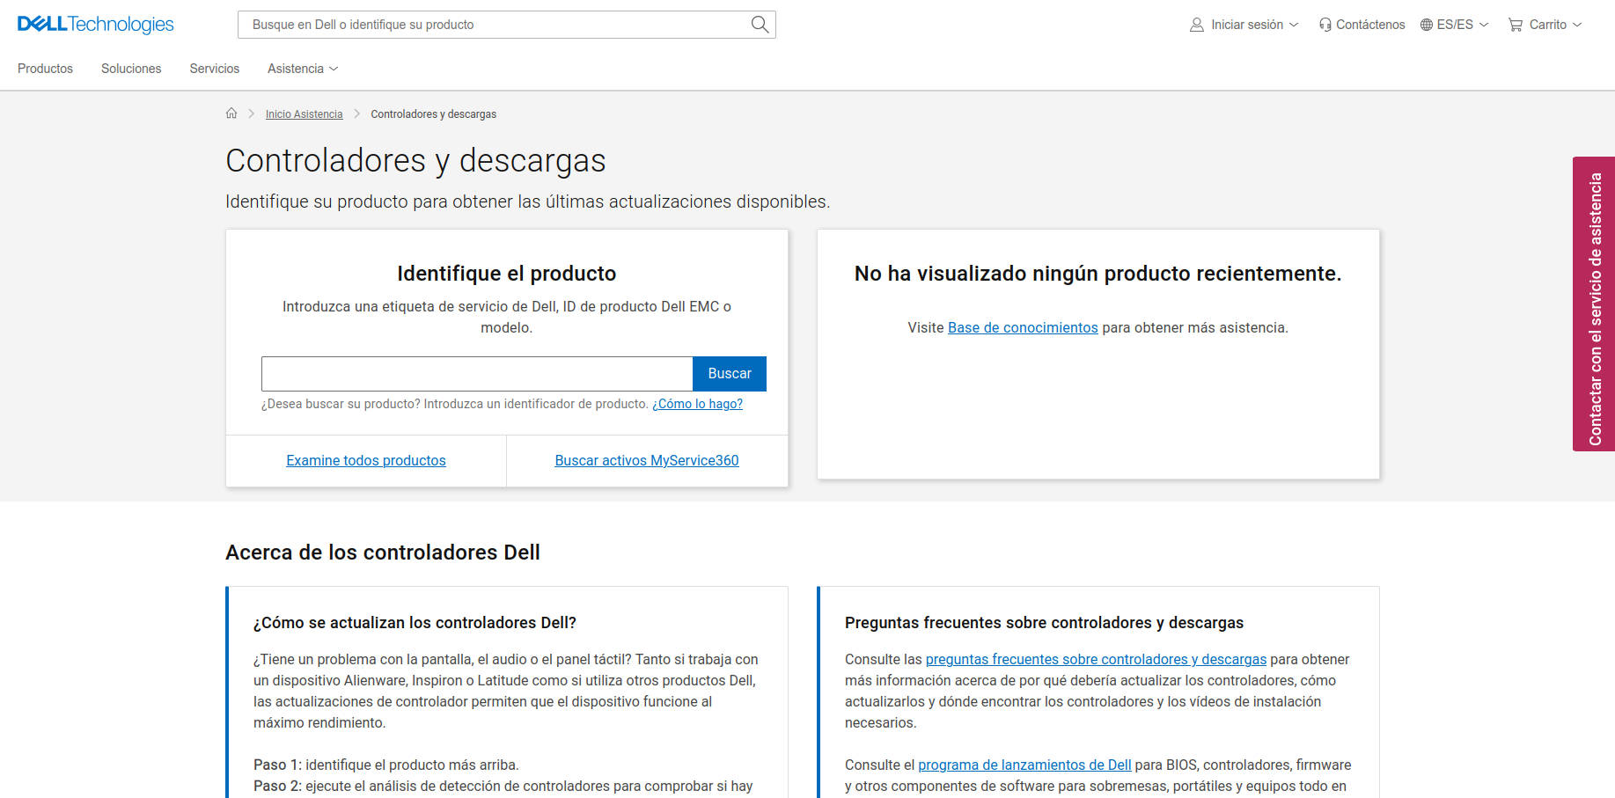Click the headset icon beside Contáctenos
Image resolution: width=1615 pixels, height=798 pixels.
point(1325,25)
